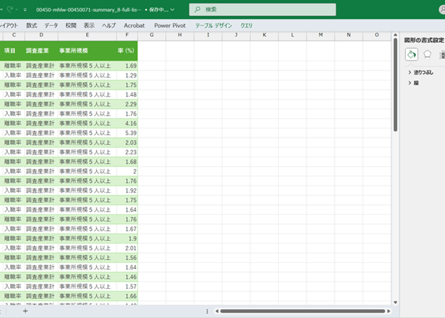Select column F header
This screenshot has height=318, width=445.
click(127, 35)
